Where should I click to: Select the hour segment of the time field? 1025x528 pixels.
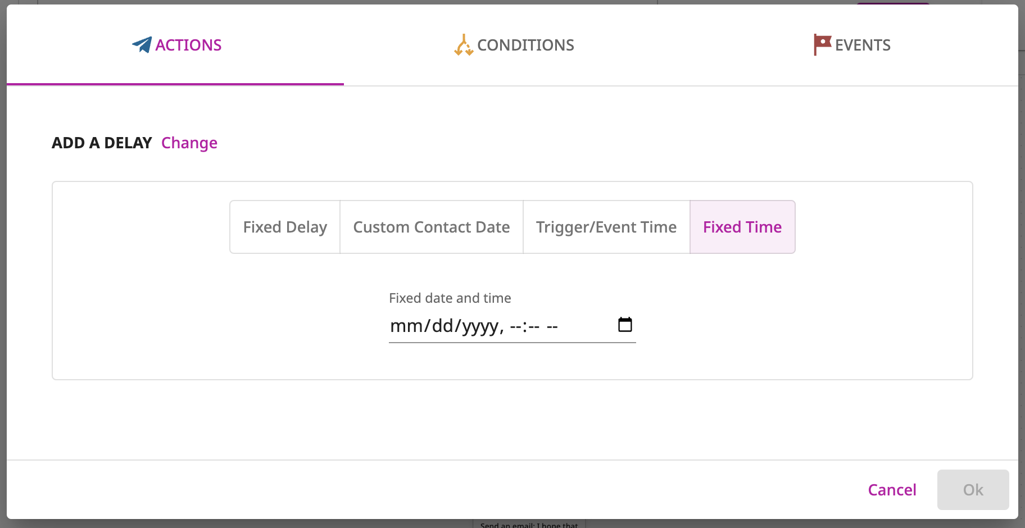515,326
